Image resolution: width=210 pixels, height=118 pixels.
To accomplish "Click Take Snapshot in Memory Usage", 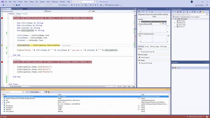I will (145, 57).
